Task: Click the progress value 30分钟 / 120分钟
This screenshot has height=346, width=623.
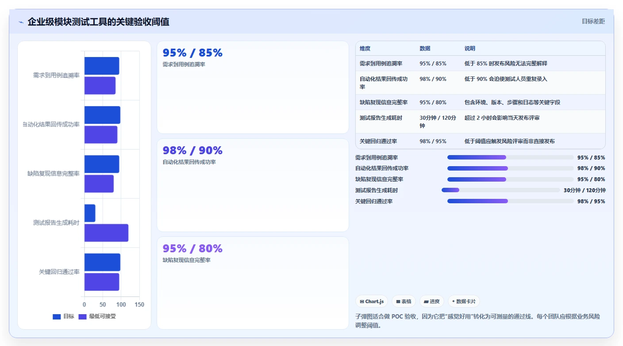Action: point(585,190)
